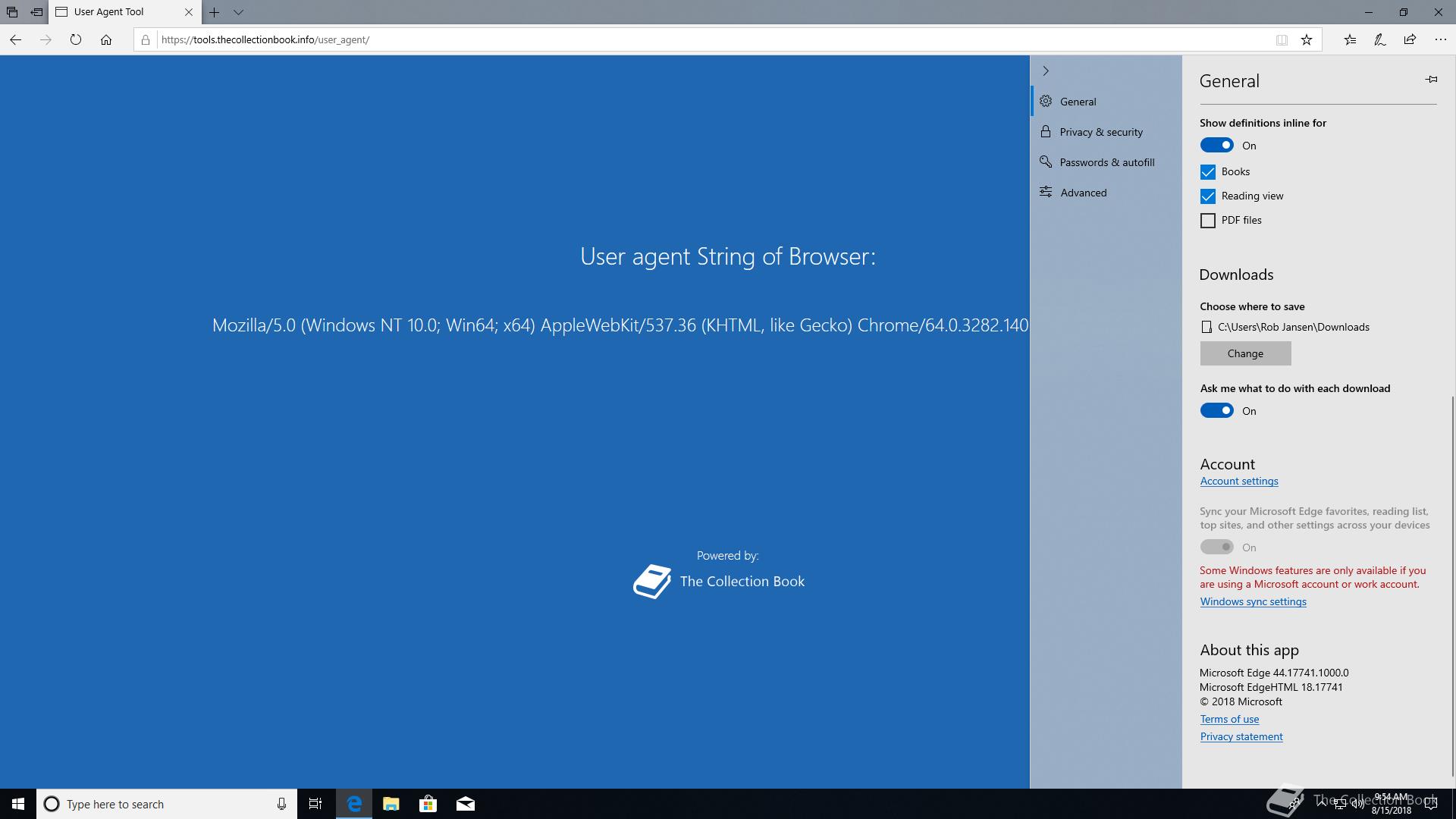
Task: Open the Privacy statement link
Action: click(1241, 736)
